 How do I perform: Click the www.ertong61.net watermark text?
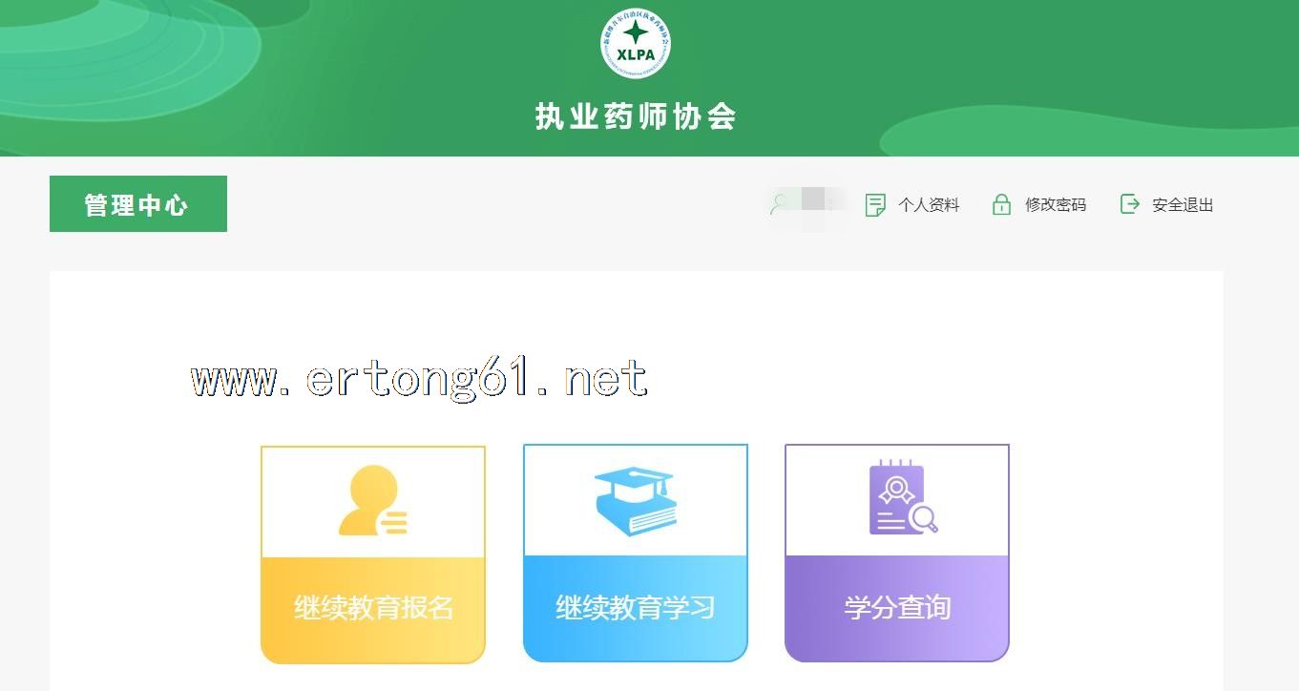tap(420, 379)
